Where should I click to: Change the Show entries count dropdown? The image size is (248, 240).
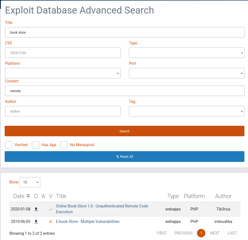[x=30, y=182]
